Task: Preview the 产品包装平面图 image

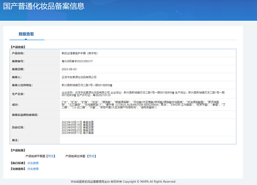Action: point(51,156)
